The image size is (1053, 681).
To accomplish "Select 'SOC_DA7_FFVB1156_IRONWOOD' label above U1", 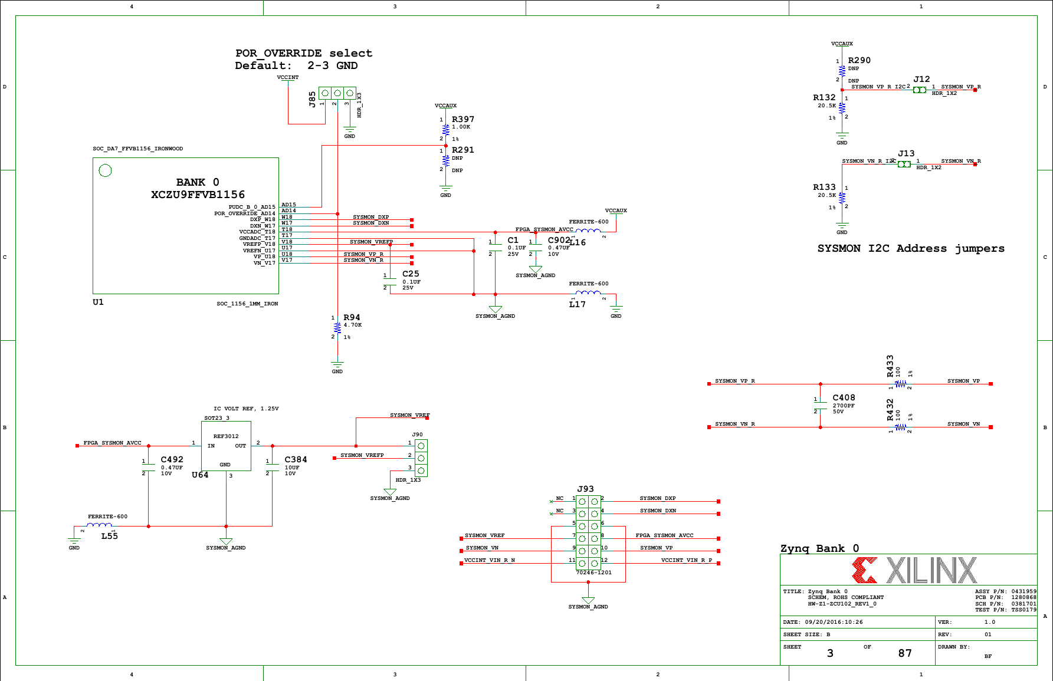I will [x=138, y=149].
